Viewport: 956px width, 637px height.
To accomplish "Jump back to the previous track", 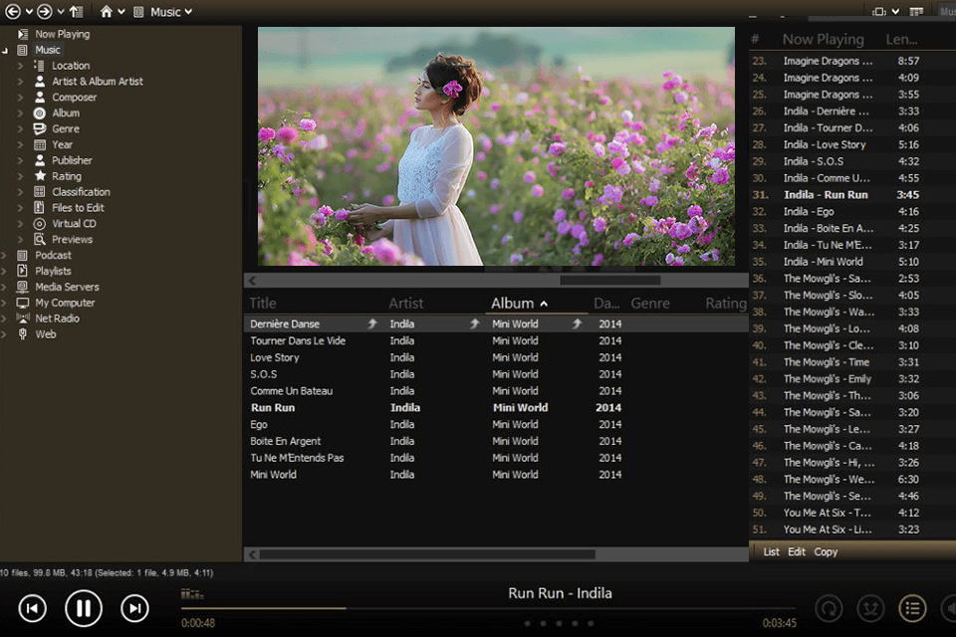I will (33, 608).
